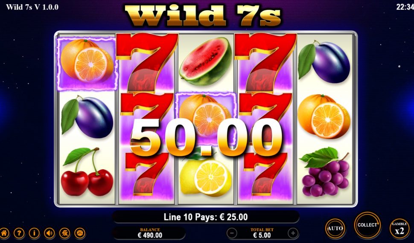Open the dice icon in bottom toolbar
The height and width of the screenshot is (243, 414).
pos(80,233)
